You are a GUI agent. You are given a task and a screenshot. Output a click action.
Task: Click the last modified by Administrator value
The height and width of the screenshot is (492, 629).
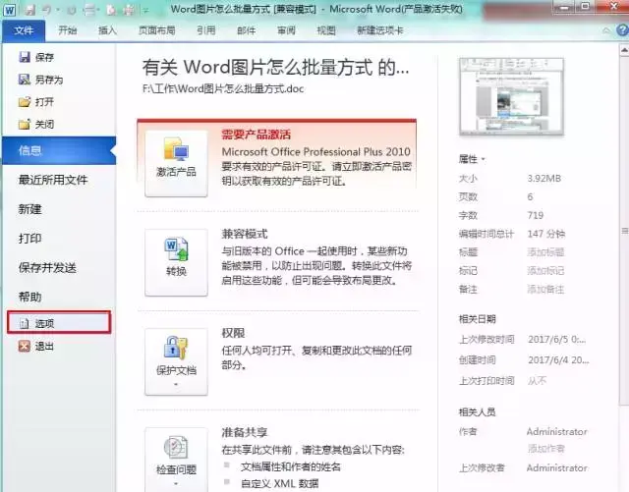557,467
